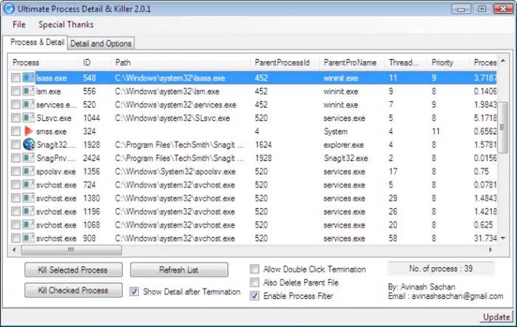Screen dimensions: 517x327
Task: Click the app logo in title bar
Action: (x=9, y=8)
